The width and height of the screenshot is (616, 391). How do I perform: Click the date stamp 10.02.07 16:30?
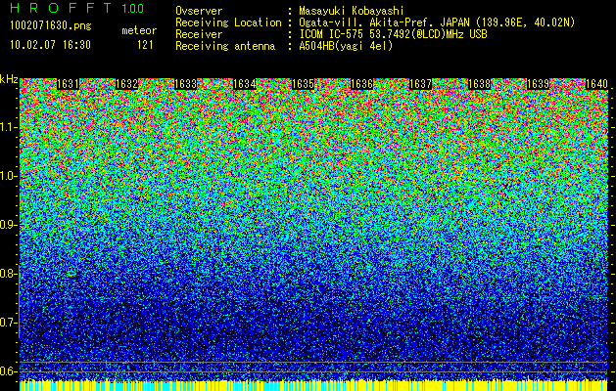pos(50,45)
